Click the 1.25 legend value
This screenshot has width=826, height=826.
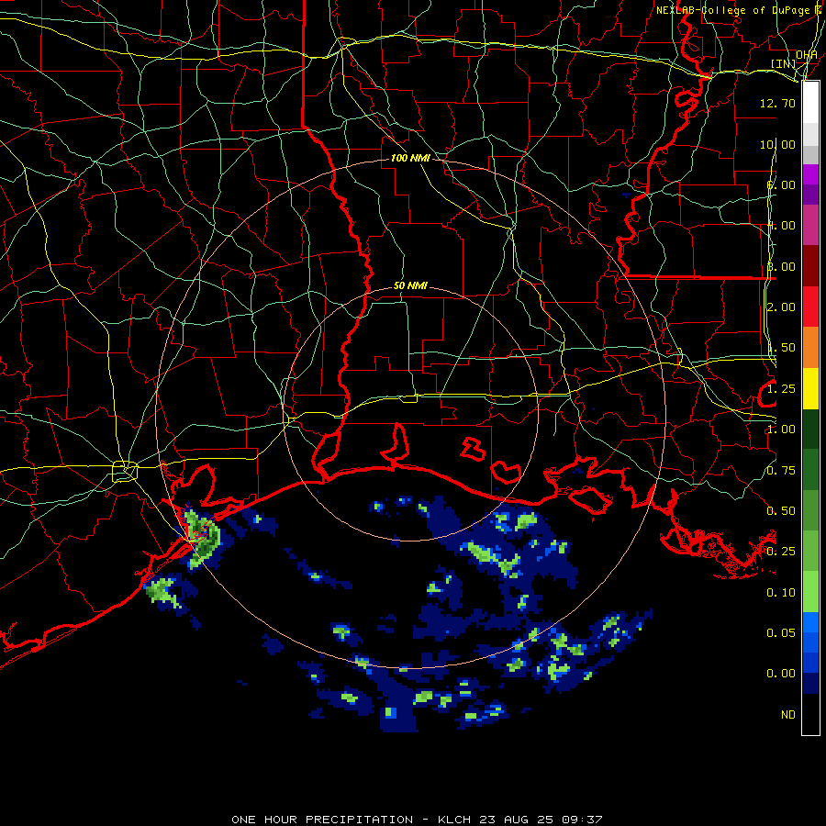coord(781,389)
